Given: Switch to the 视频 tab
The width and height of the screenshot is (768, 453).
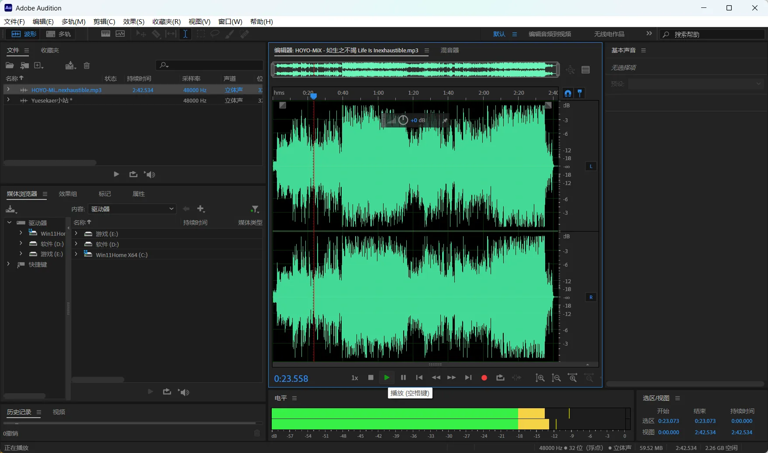Looking at the screenshot, I should [59, 412].
